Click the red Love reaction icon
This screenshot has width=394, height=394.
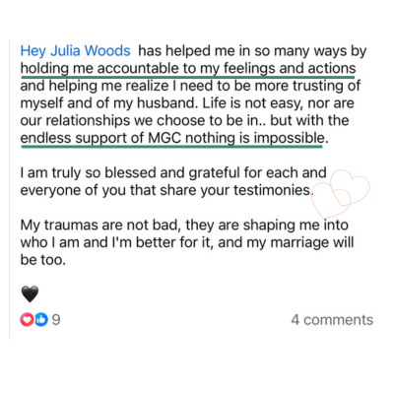27,319
